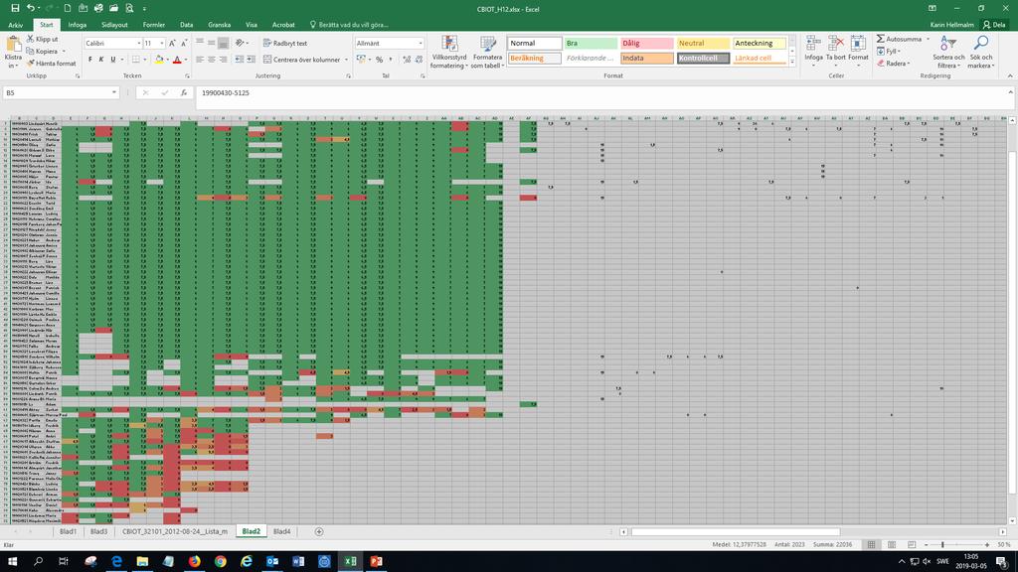Toggle top vertical alignment
Image resolution: width=1018 pixels, height=572 pixels.
pyautogui.click(x=200, y=43)
